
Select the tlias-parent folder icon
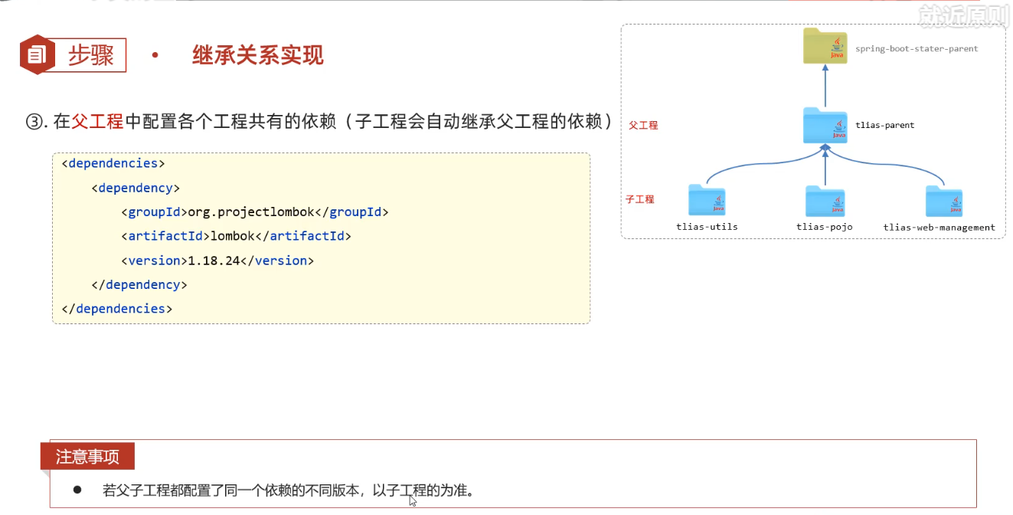coord(825,126)
